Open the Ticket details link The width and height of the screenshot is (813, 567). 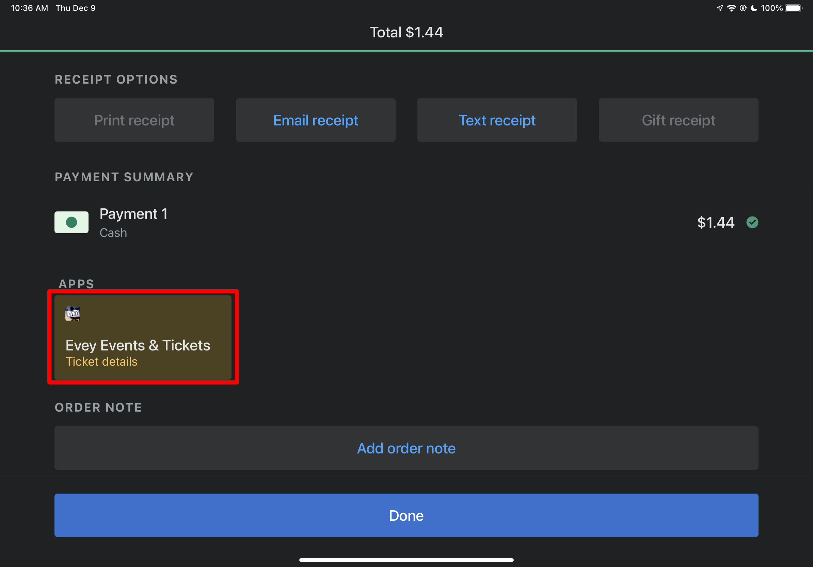(101, 362)
